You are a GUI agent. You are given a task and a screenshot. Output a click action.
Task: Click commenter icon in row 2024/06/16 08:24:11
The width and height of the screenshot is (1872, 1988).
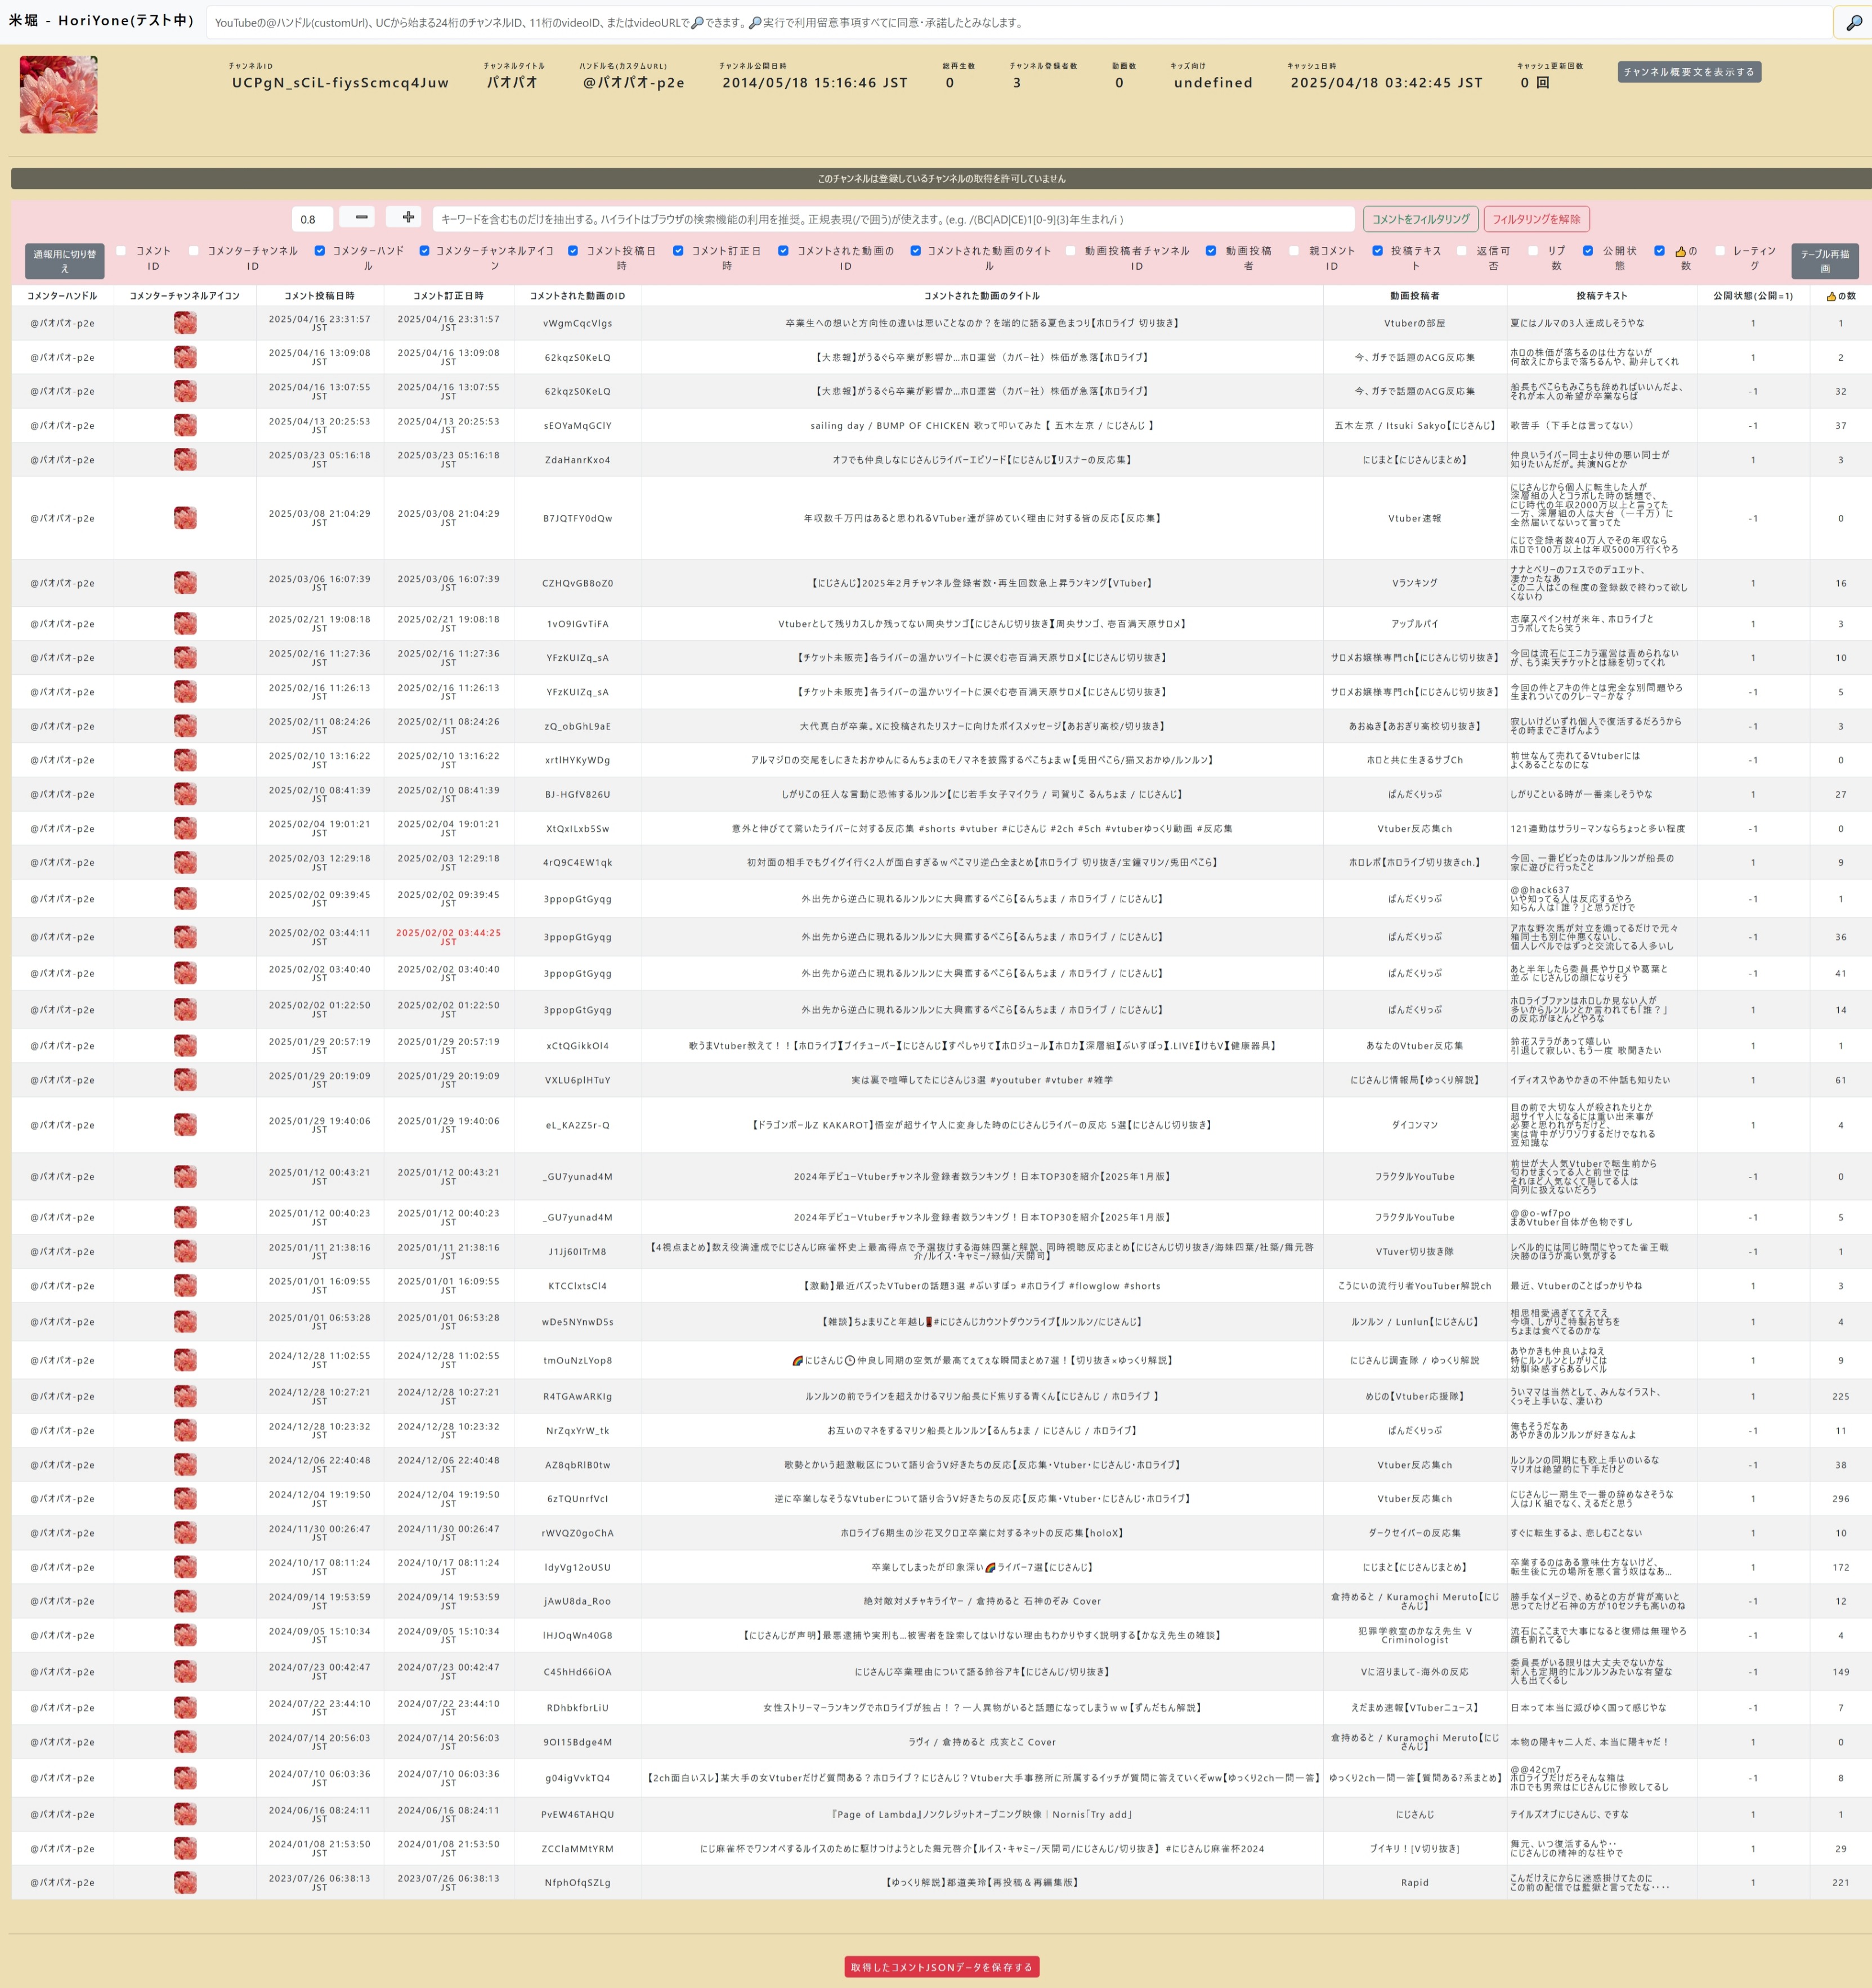click(185, 1814)
